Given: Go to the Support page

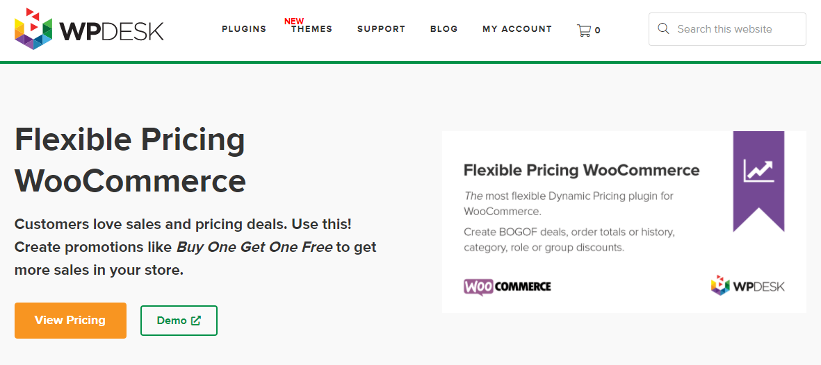Looking at the screenshot, I should point(381,29).
